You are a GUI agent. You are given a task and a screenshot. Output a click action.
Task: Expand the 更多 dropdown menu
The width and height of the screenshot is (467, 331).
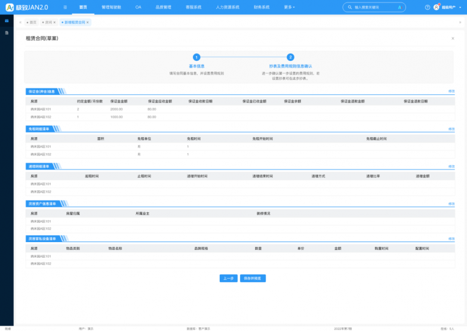point(289,7)
